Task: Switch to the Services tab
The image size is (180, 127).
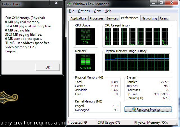Action: 112,18
